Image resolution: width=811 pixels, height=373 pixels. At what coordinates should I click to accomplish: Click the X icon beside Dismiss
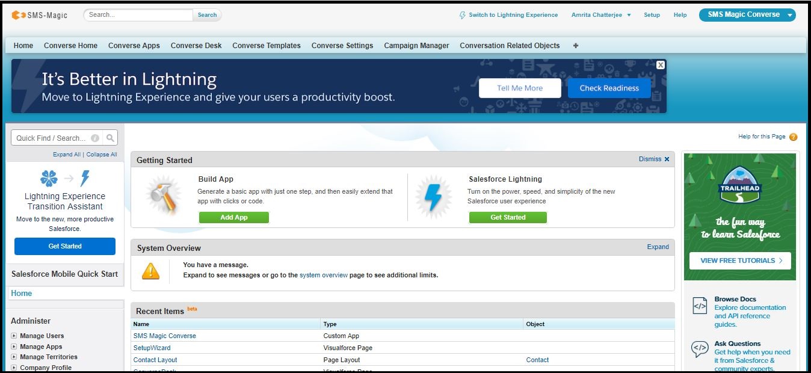pos(667,159)
